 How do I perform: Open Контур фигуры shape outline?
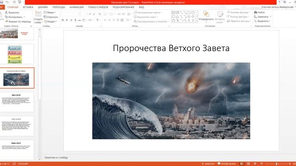pyautogui.click(x=238, y=17)
